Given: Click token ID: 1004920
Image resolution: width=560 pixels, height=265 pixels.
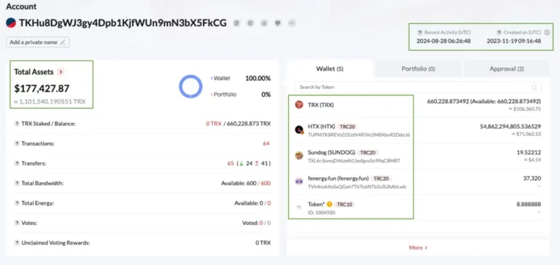Looking at the screenshot, I should click(x=322, y=213).
